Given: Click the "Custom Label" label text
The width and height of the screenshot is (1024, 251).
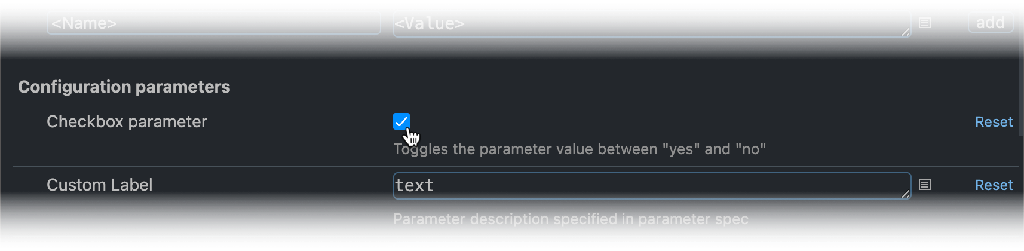Looking at the screenshot, I should [x=100, y=185].
